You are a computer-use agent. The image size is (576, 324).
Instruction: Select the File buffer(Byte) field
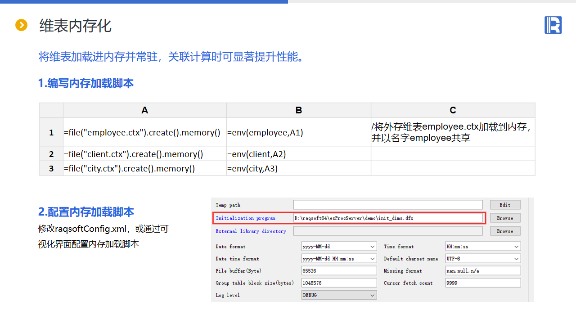coord(339,271)
